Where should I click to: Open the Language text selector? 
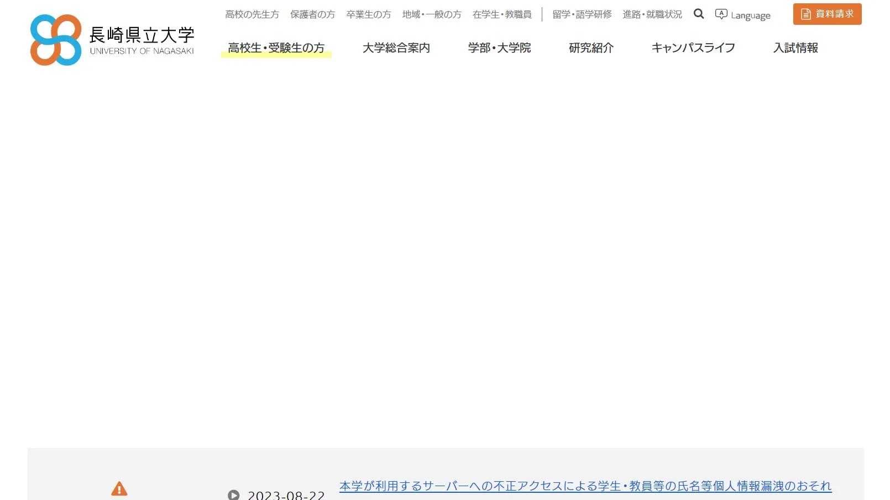point(751,15)
